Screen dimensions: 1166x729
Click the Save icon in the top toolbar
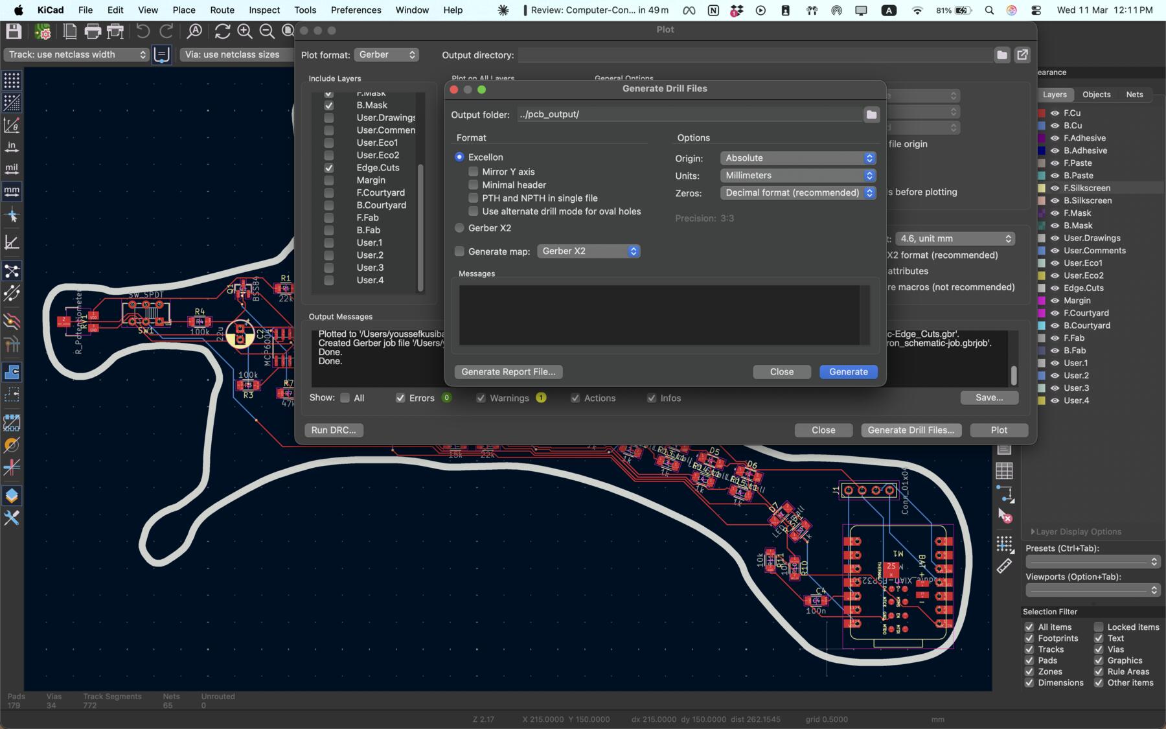(13, 30)
